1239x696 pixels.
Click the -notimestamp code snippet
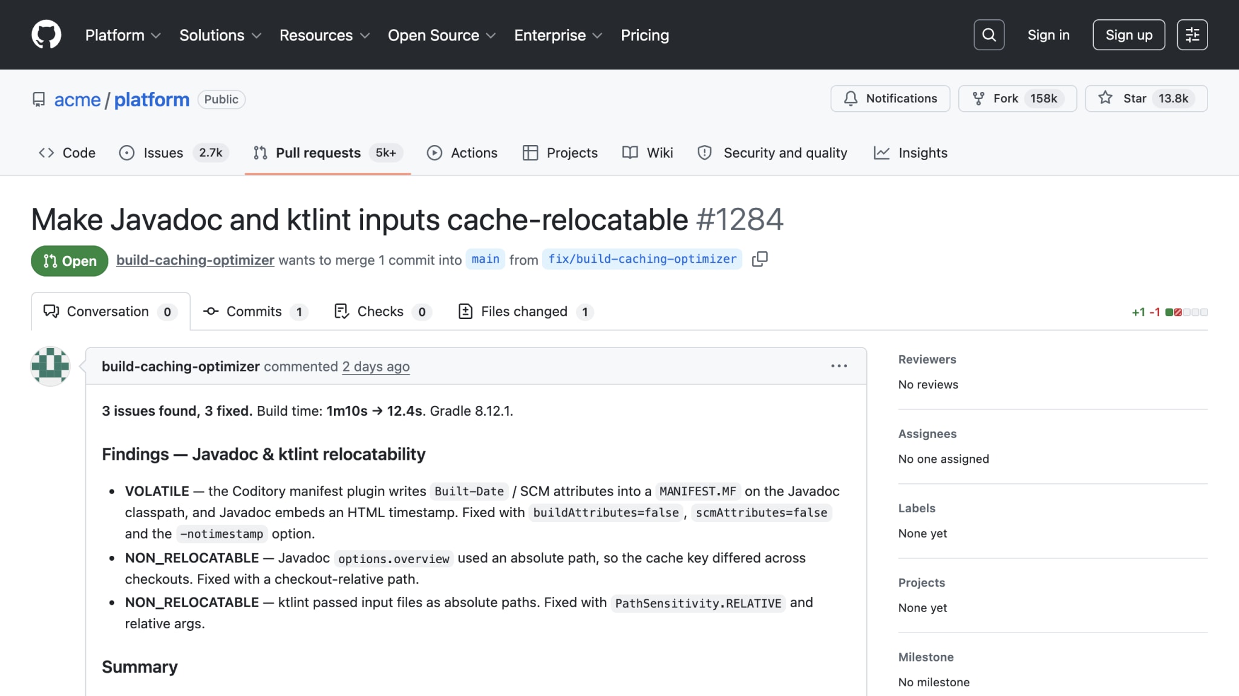tap(221, 534)
